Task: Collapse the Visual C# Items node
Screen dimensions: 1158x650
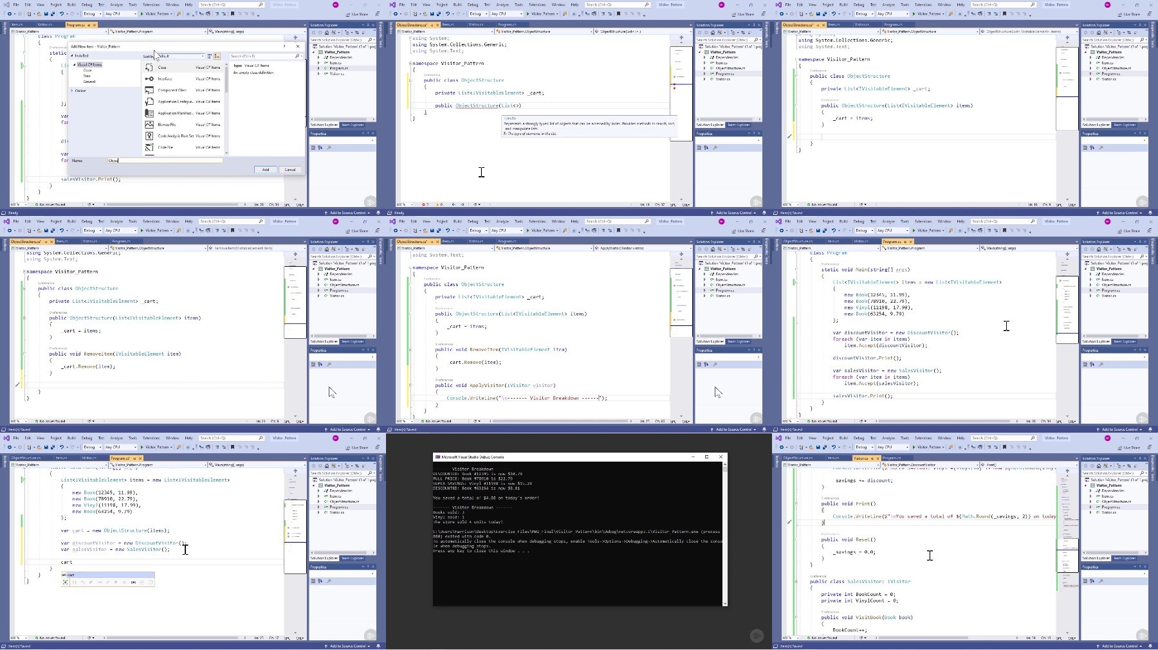Action: pos(74,64)
